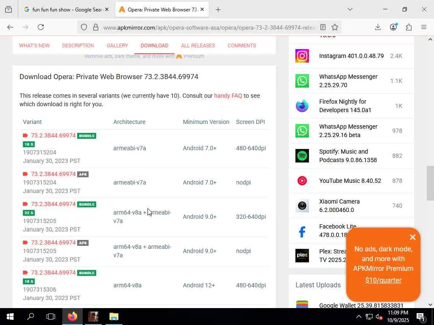Screen dimensions: 434x325
Task: Open File Explorer from the taskbar
Action: click(114, 317)
